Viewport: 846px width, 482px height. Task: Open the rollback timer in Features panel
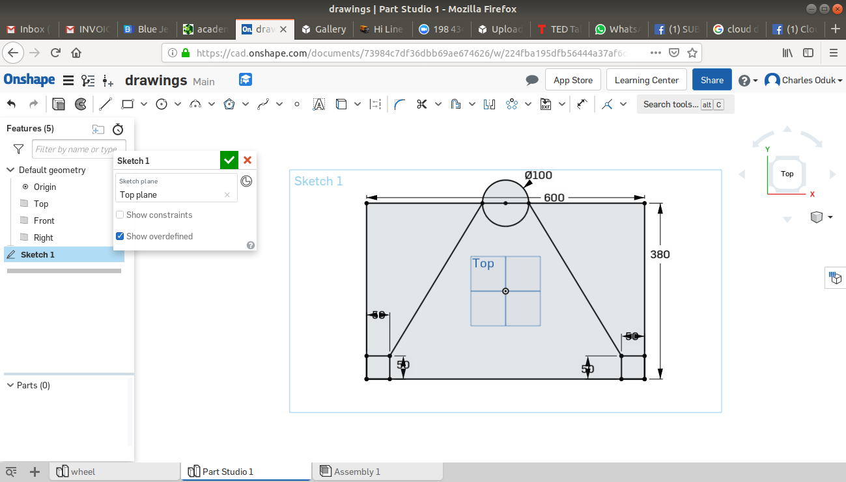118,129
